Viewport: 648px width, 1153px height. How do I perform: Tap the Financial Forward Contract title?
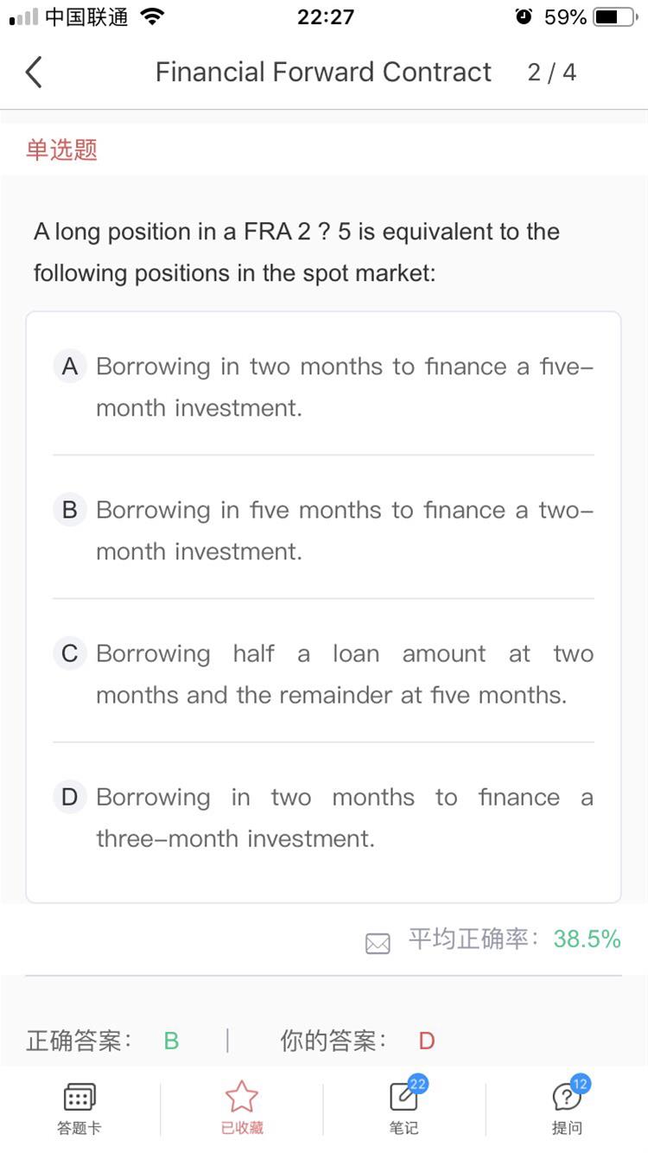coord(323,73)
